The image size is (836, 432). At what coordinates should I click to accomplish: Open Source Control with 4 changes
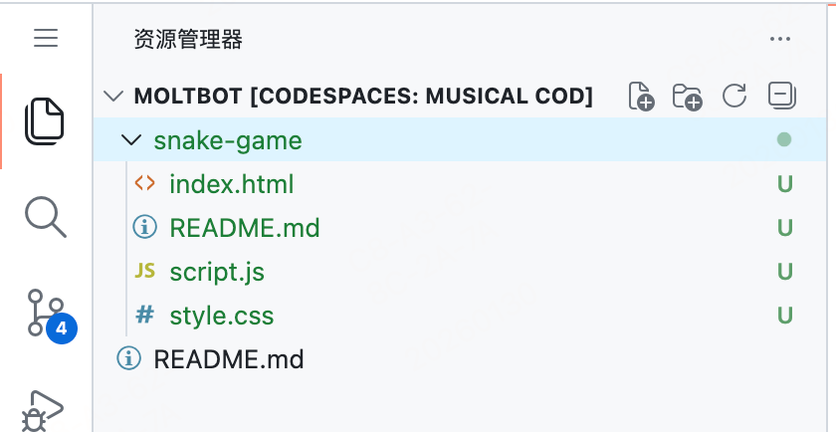click(x=47, y=313)
